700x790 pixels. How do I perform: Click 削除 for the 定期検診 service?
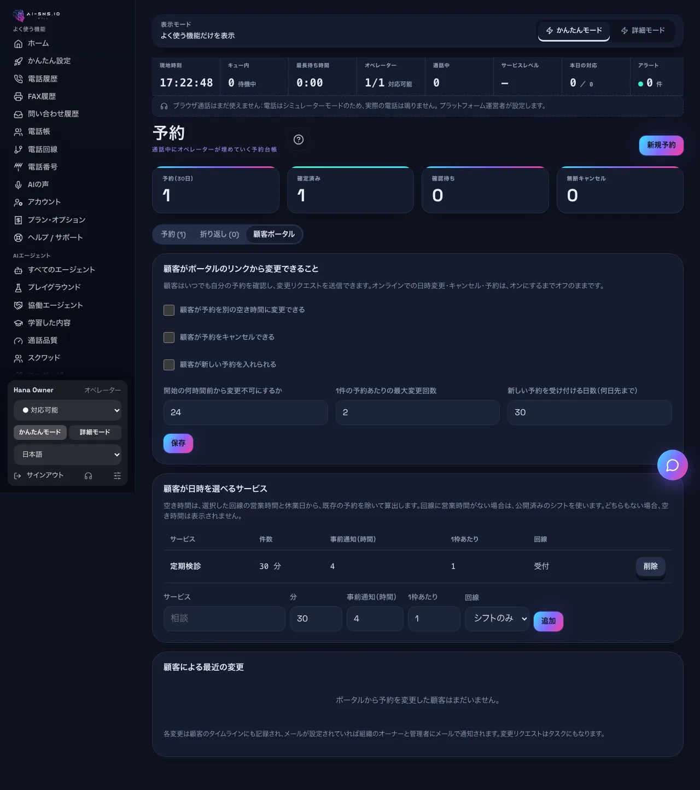[651, 567]
